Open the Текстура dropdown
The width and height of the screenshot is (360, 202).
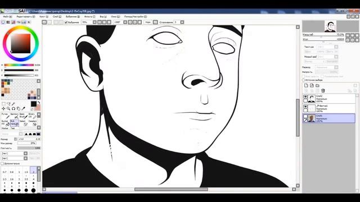click(x=336, y=47)
